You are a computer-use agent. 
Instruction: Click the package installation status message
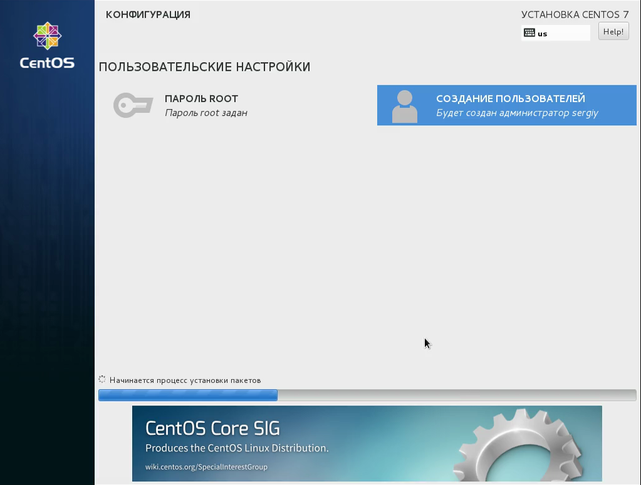click(185, 380)
